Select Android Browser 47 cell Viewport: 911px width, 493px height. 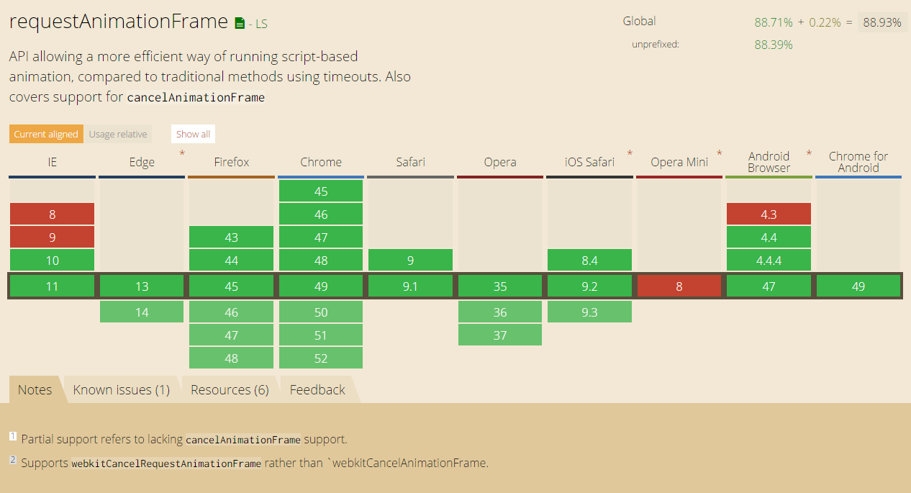(769, 286)
